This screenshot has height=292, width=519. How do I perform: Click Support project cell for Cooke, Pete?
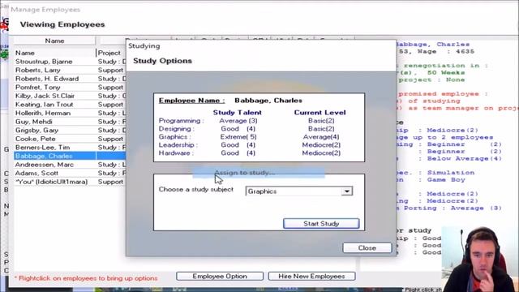click(110, 139)
